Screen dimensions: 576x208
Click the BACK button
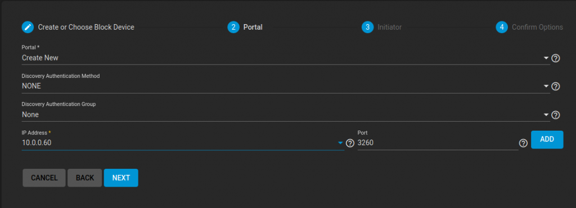tap(85, 178)
